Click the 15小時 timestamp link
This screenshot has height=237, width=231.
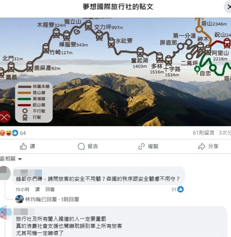tap(23, 189)
